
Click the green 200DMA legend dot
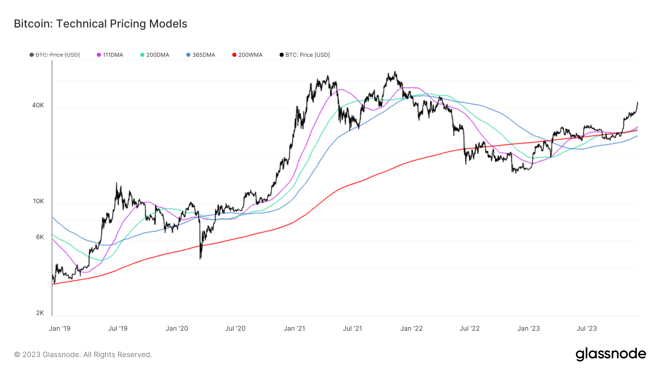click(x=142, y=55)
